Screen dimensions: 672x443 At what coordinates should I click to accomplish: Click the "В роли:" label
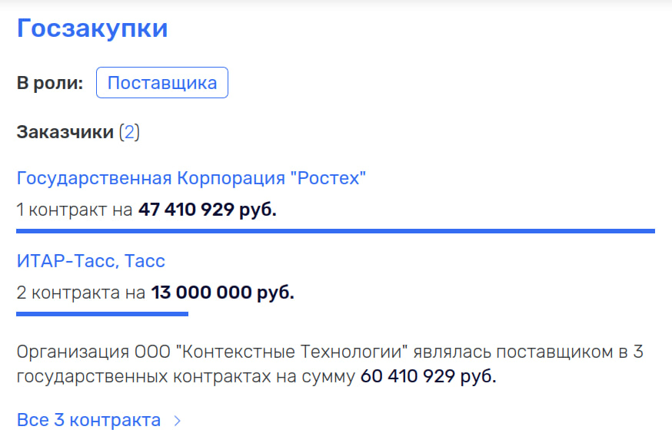point(50,83)
